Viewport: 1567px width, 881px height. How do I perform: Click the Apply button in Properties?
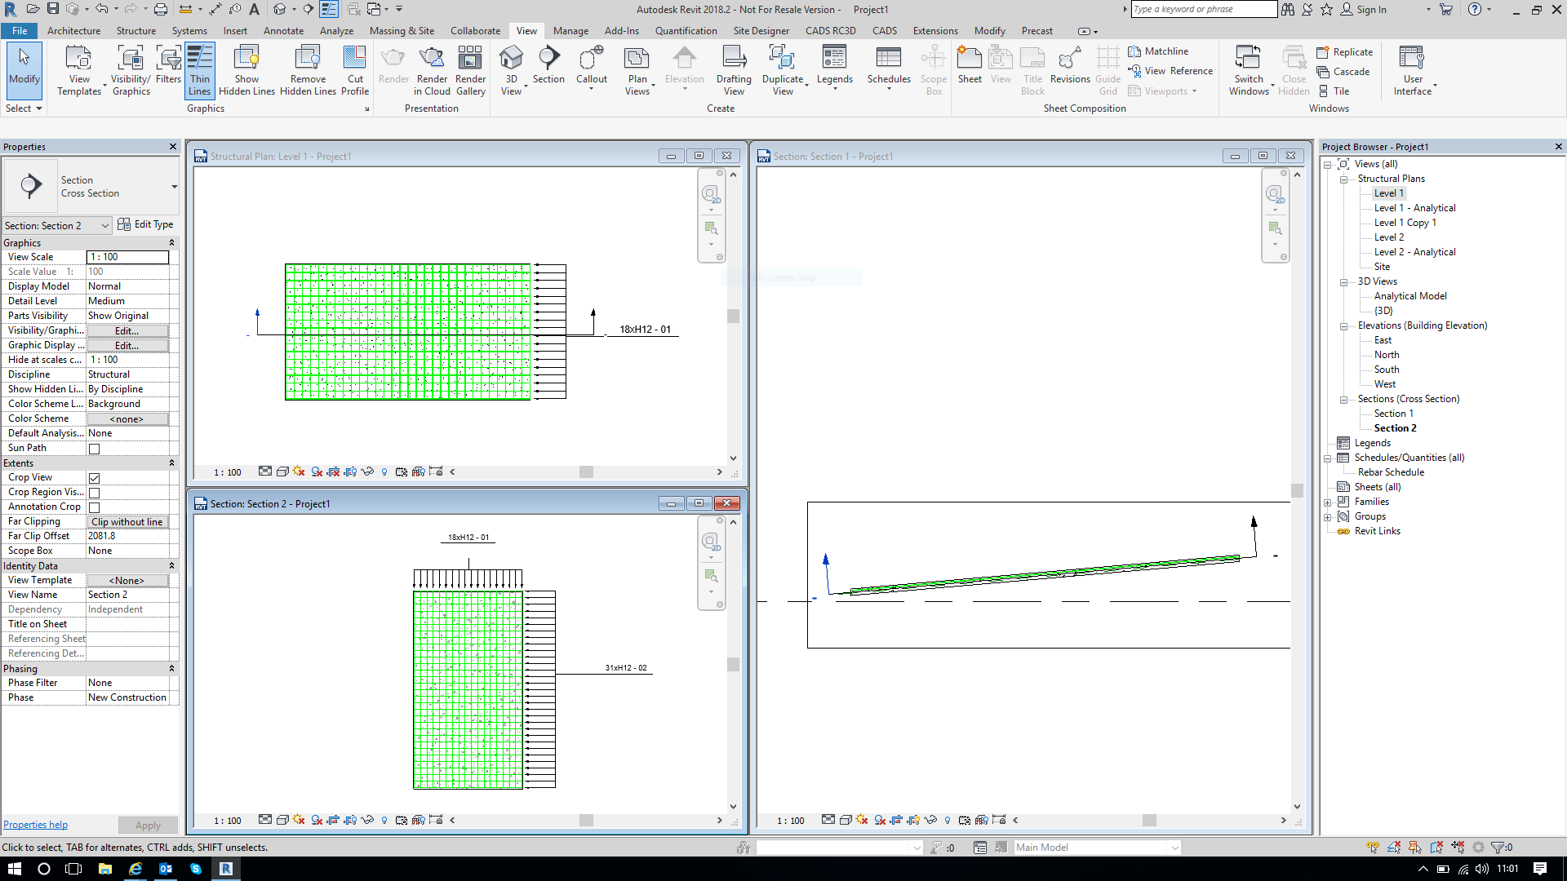pos(148,825)
